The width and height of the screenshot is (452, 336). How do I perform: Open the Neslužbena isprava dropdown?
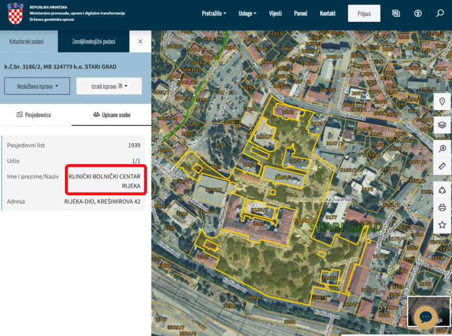(x=37, y=86)
